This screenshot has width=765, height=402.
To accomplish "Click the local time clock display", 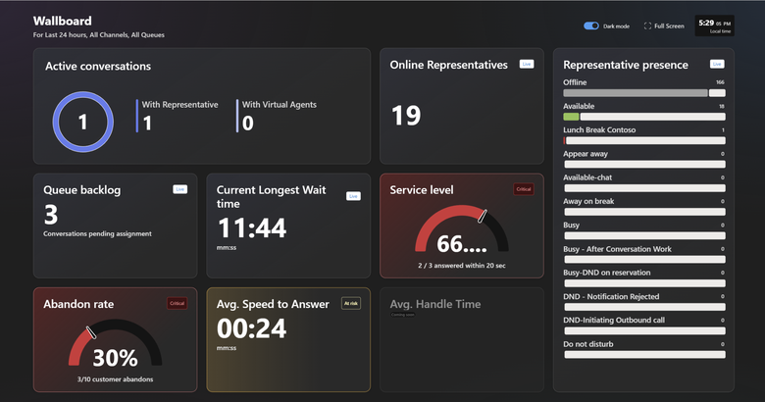I will click(x=714, y=25).
